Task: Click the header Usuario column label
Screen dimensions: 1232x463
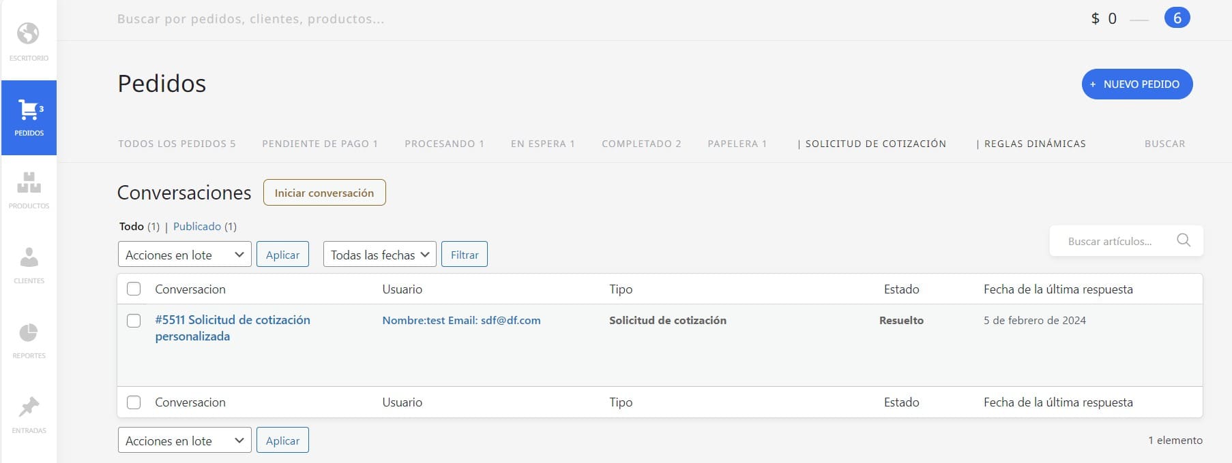Action: [402, 289]
